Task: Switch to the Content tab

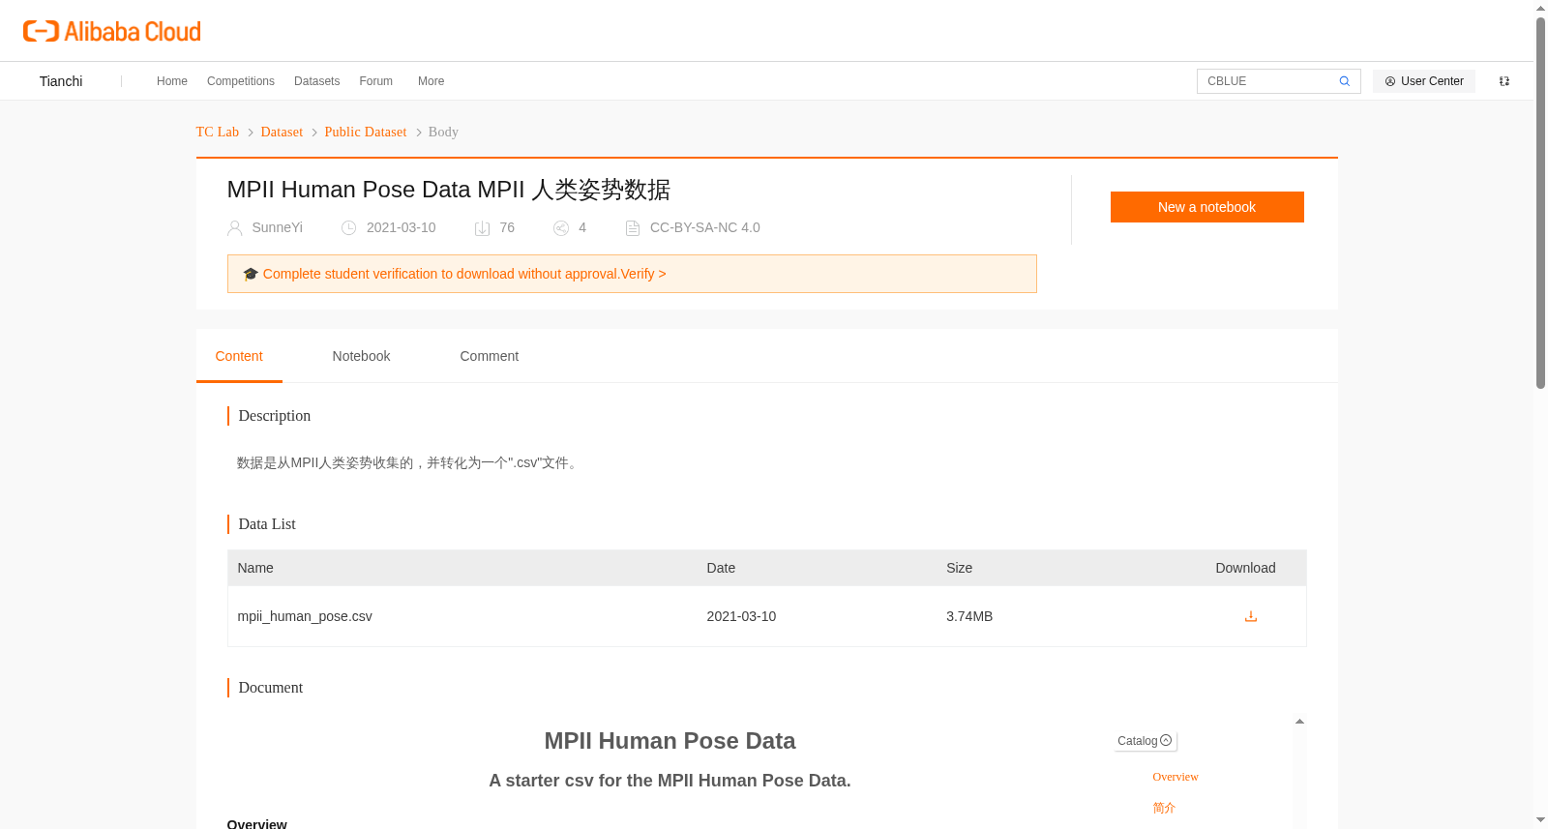Action: pyautogui.click(x=239, y=356)
